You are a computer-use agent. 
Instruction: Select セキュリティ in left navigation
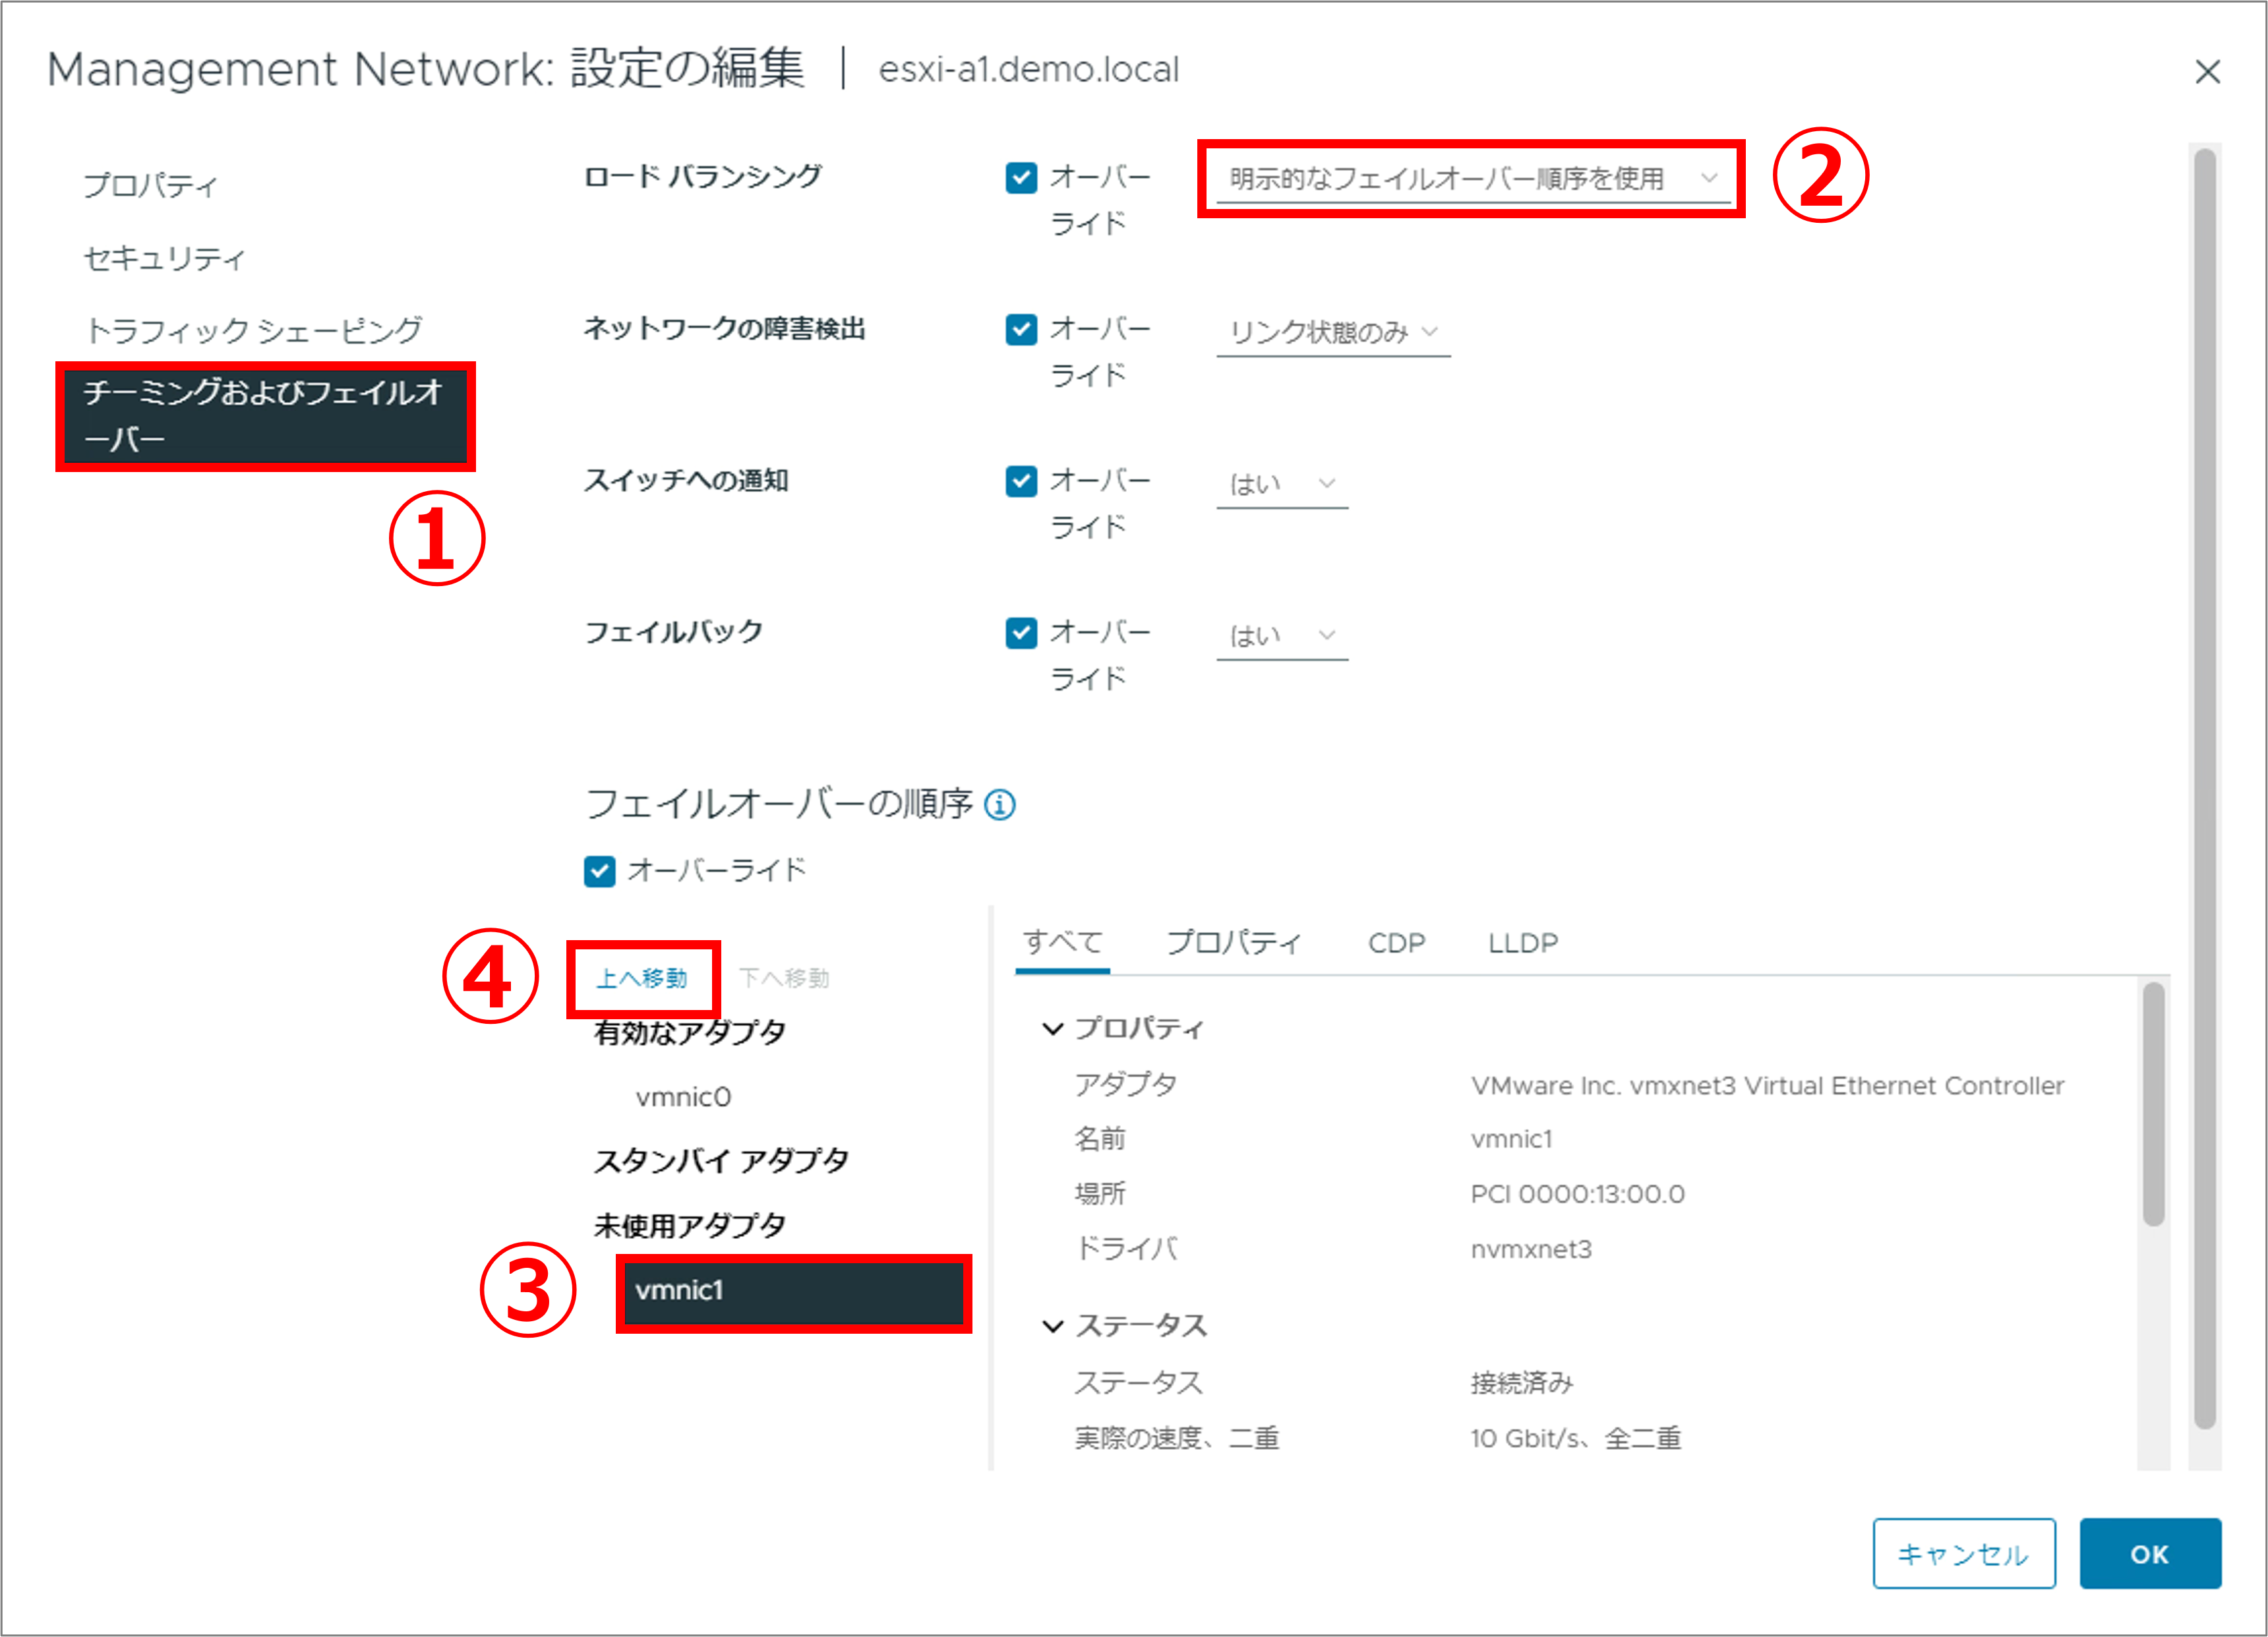point(164,259)
